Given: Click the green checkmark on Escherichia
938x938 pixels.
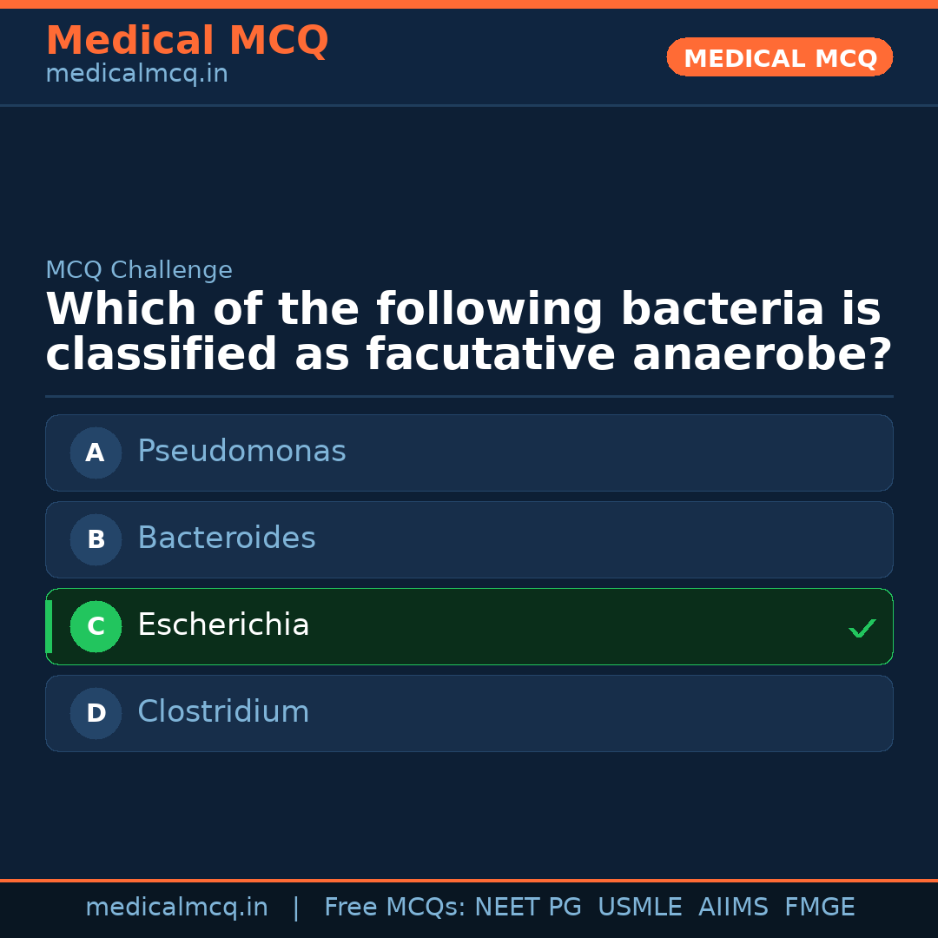Looking at the screenshot, I should point(862,628).
